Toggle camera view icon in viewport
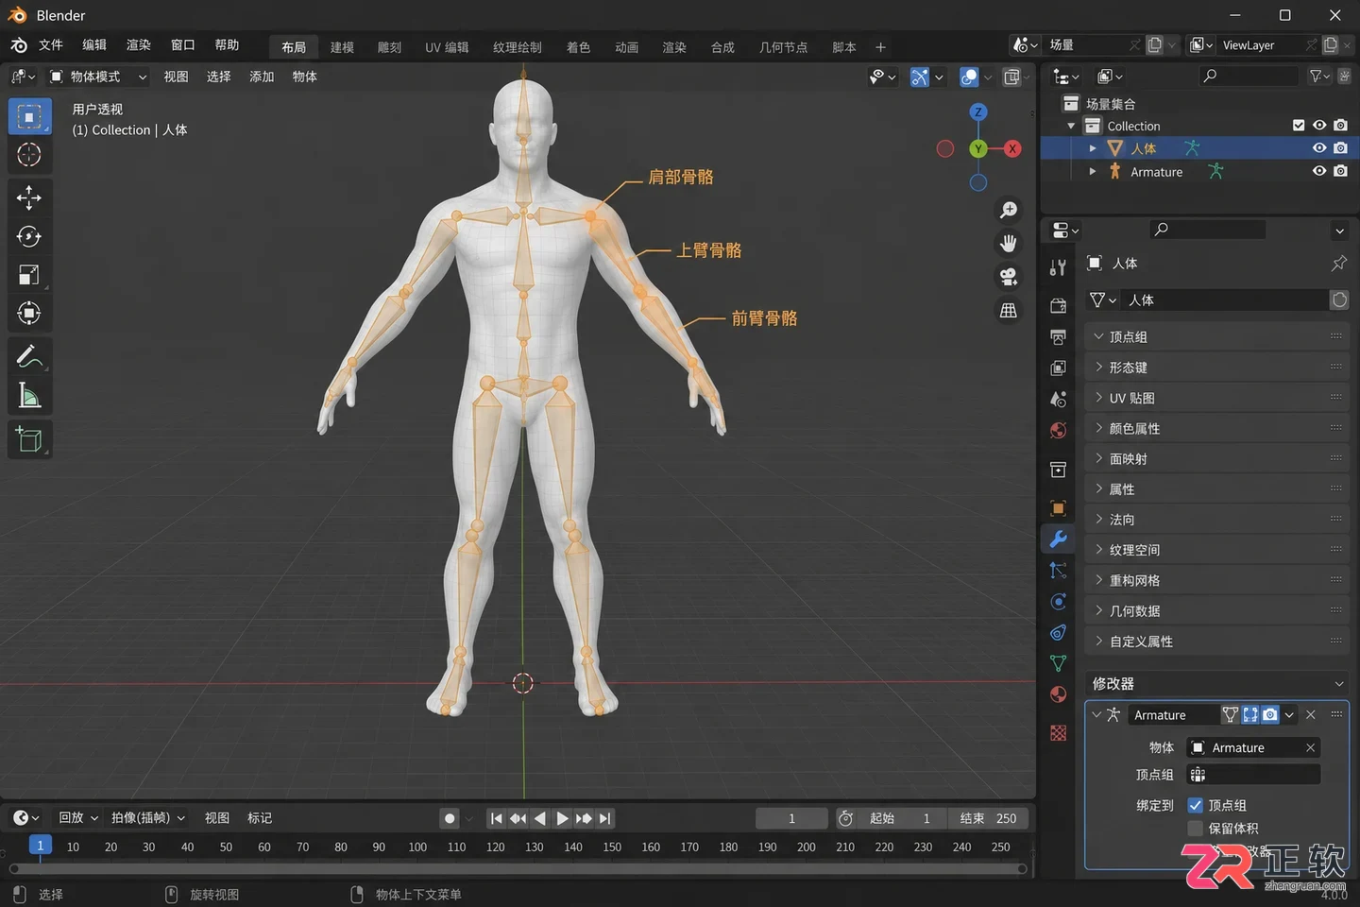Screen dimensions: 1360x907 1009,276
